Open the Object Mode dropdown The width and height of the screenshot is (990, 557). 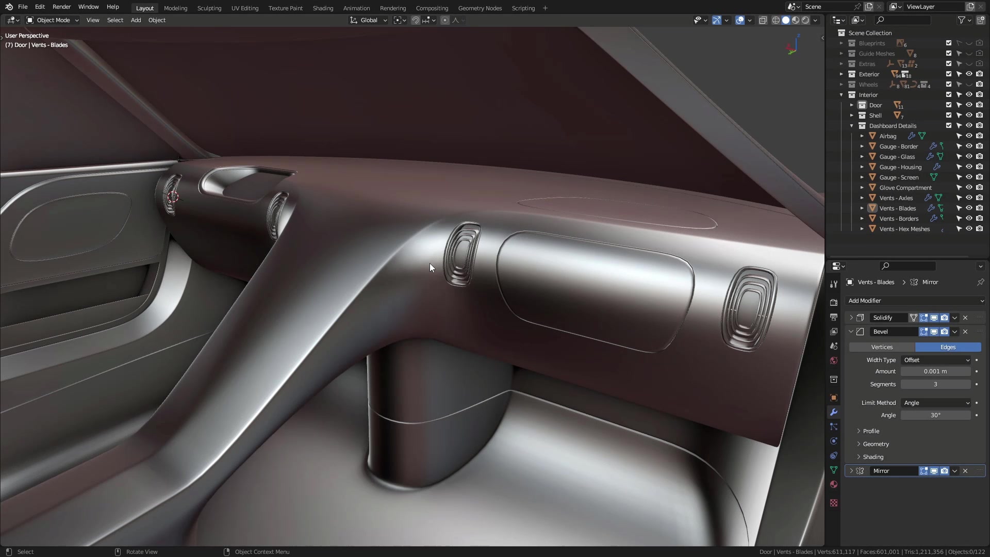[52, 20]
